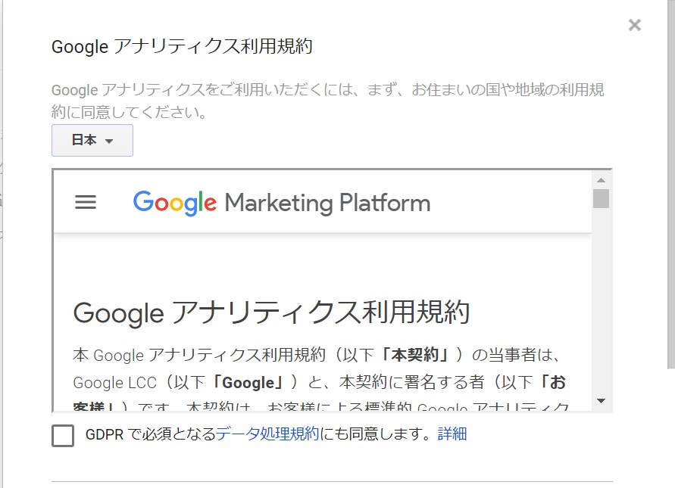Click the "にも同意します。" label text
Viewport: 675px width, 488px height.
coord(377,434)
